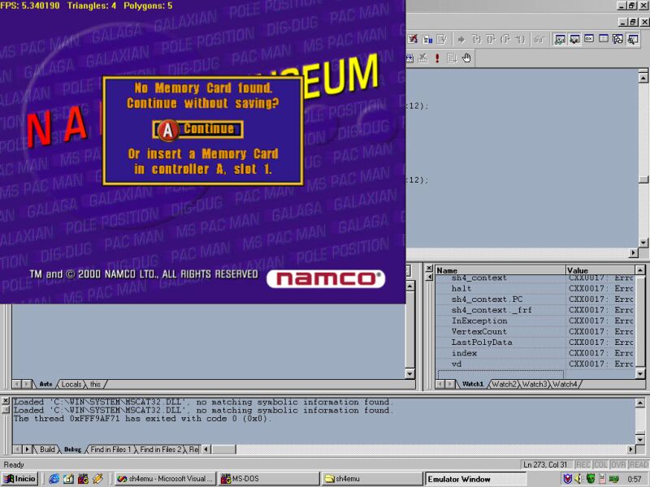Select the Build output tab

click(x=47, y=450)
